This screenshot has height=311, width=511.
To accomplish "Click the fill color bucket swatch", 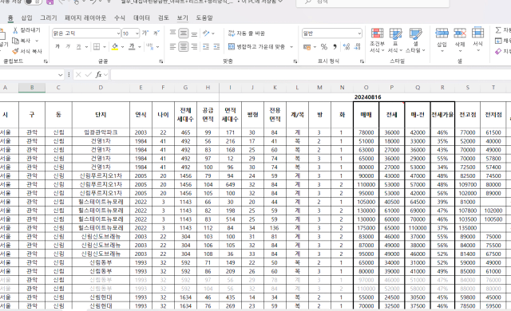I will click(115, 47).
